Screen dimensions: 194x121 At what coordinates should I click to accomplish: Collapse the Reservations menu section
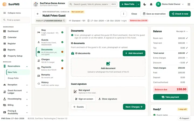27,67
